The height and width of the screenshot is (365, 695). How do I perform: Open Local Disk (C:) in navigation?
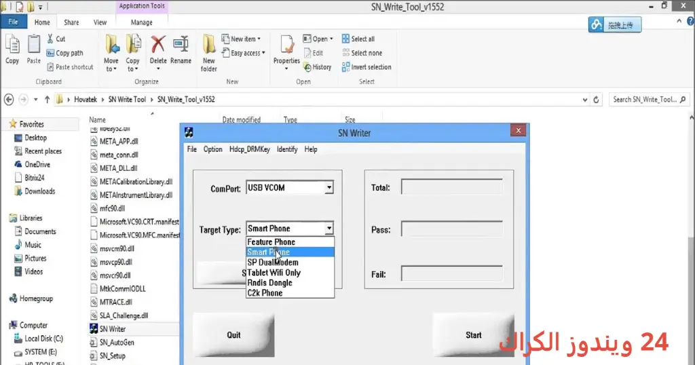point(43,339)
